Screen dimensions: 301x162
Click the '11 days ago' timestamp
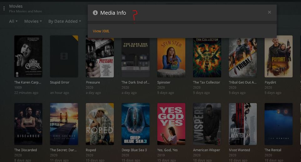pyautogui.click(x=59, y=160)
